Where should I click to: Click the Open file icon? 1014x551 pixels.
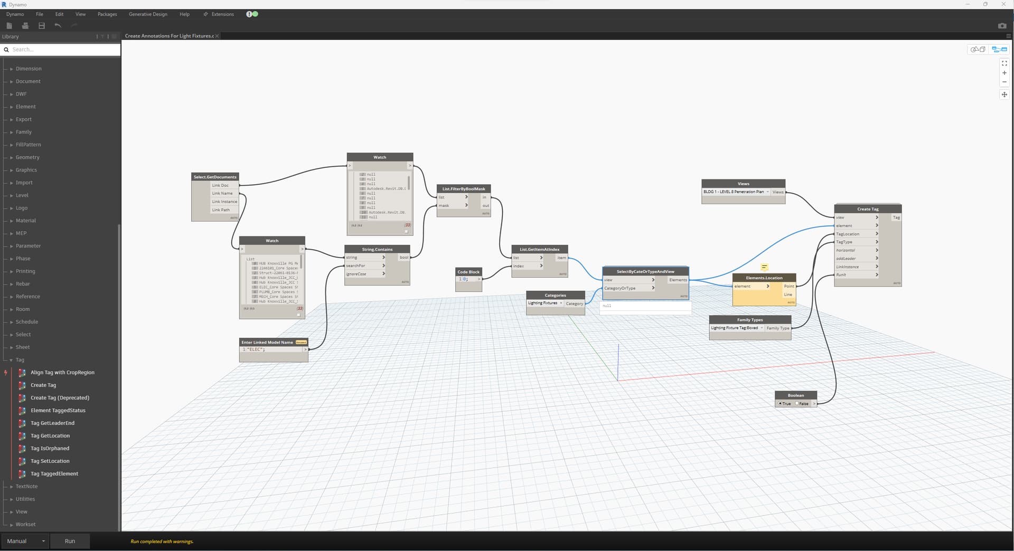point(25,25)
